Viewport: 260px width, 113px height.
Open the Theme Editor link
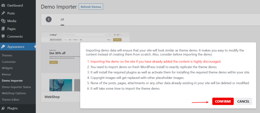click(11, 100)
